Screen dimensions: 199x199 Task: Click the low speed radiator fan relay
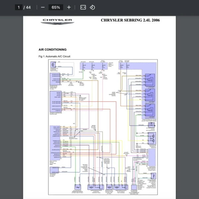(151, 109)
